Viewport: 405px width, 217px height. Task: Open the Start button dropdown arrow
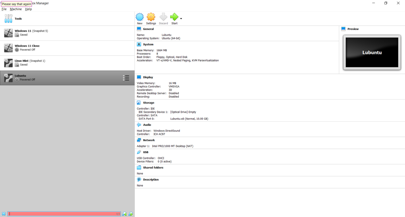click(x=181, y=19)
